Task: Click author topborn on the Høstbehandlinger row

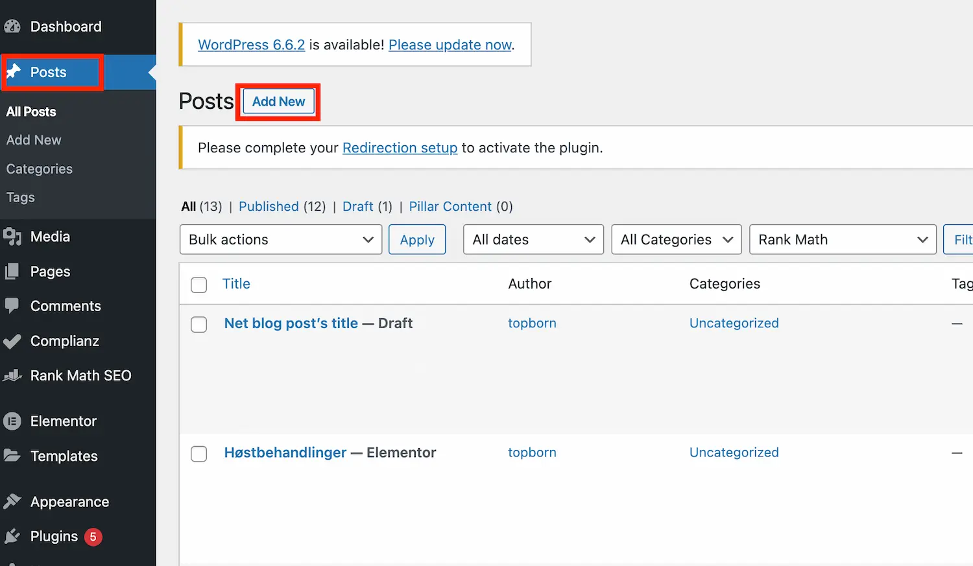Action: pyautogui.click(x=532, y=453)
